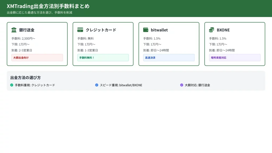272x153 pixels.
Task: Click the blue check icon for スピード重視
Action: point(97,85)
